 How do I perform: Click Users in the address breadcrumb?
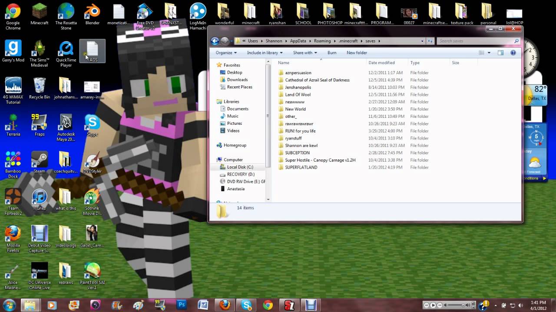(x=253, y=41)
